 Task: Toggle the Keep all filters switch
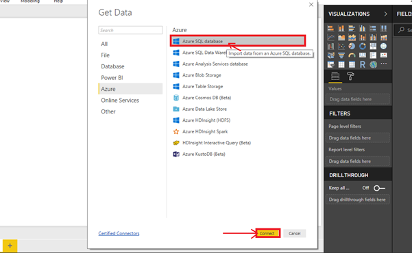click(x=379, y=188)
